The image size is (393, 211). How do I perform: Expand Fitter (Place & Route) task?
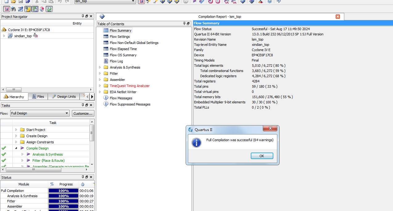tap(22, 161)
